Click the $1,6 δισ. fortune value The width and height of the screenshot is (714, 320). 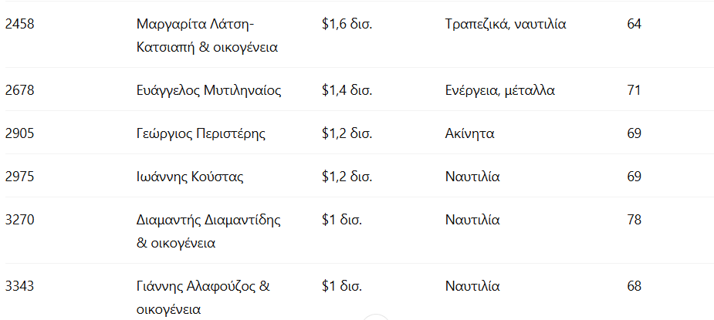pos(347,24)
